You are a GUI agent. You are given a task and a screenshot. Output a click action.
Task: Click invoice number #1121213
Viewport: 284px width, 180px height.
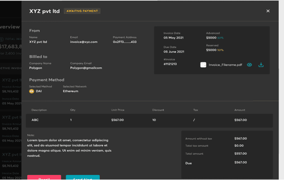pos(170,64)
